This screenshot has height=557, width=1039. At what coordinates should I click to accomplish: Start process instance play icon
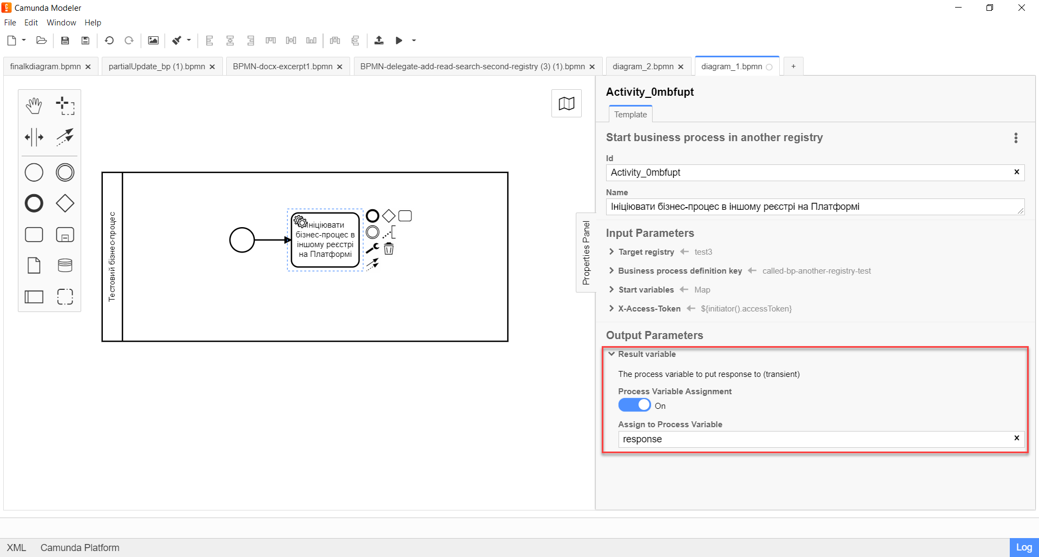(399, 41)
